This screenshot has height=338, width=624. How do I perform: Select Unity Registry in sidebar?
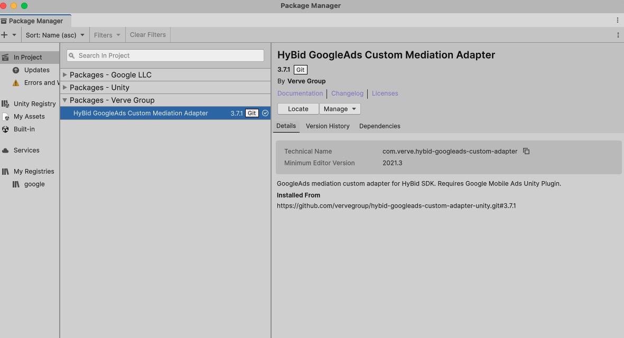[x=35, y=104]
